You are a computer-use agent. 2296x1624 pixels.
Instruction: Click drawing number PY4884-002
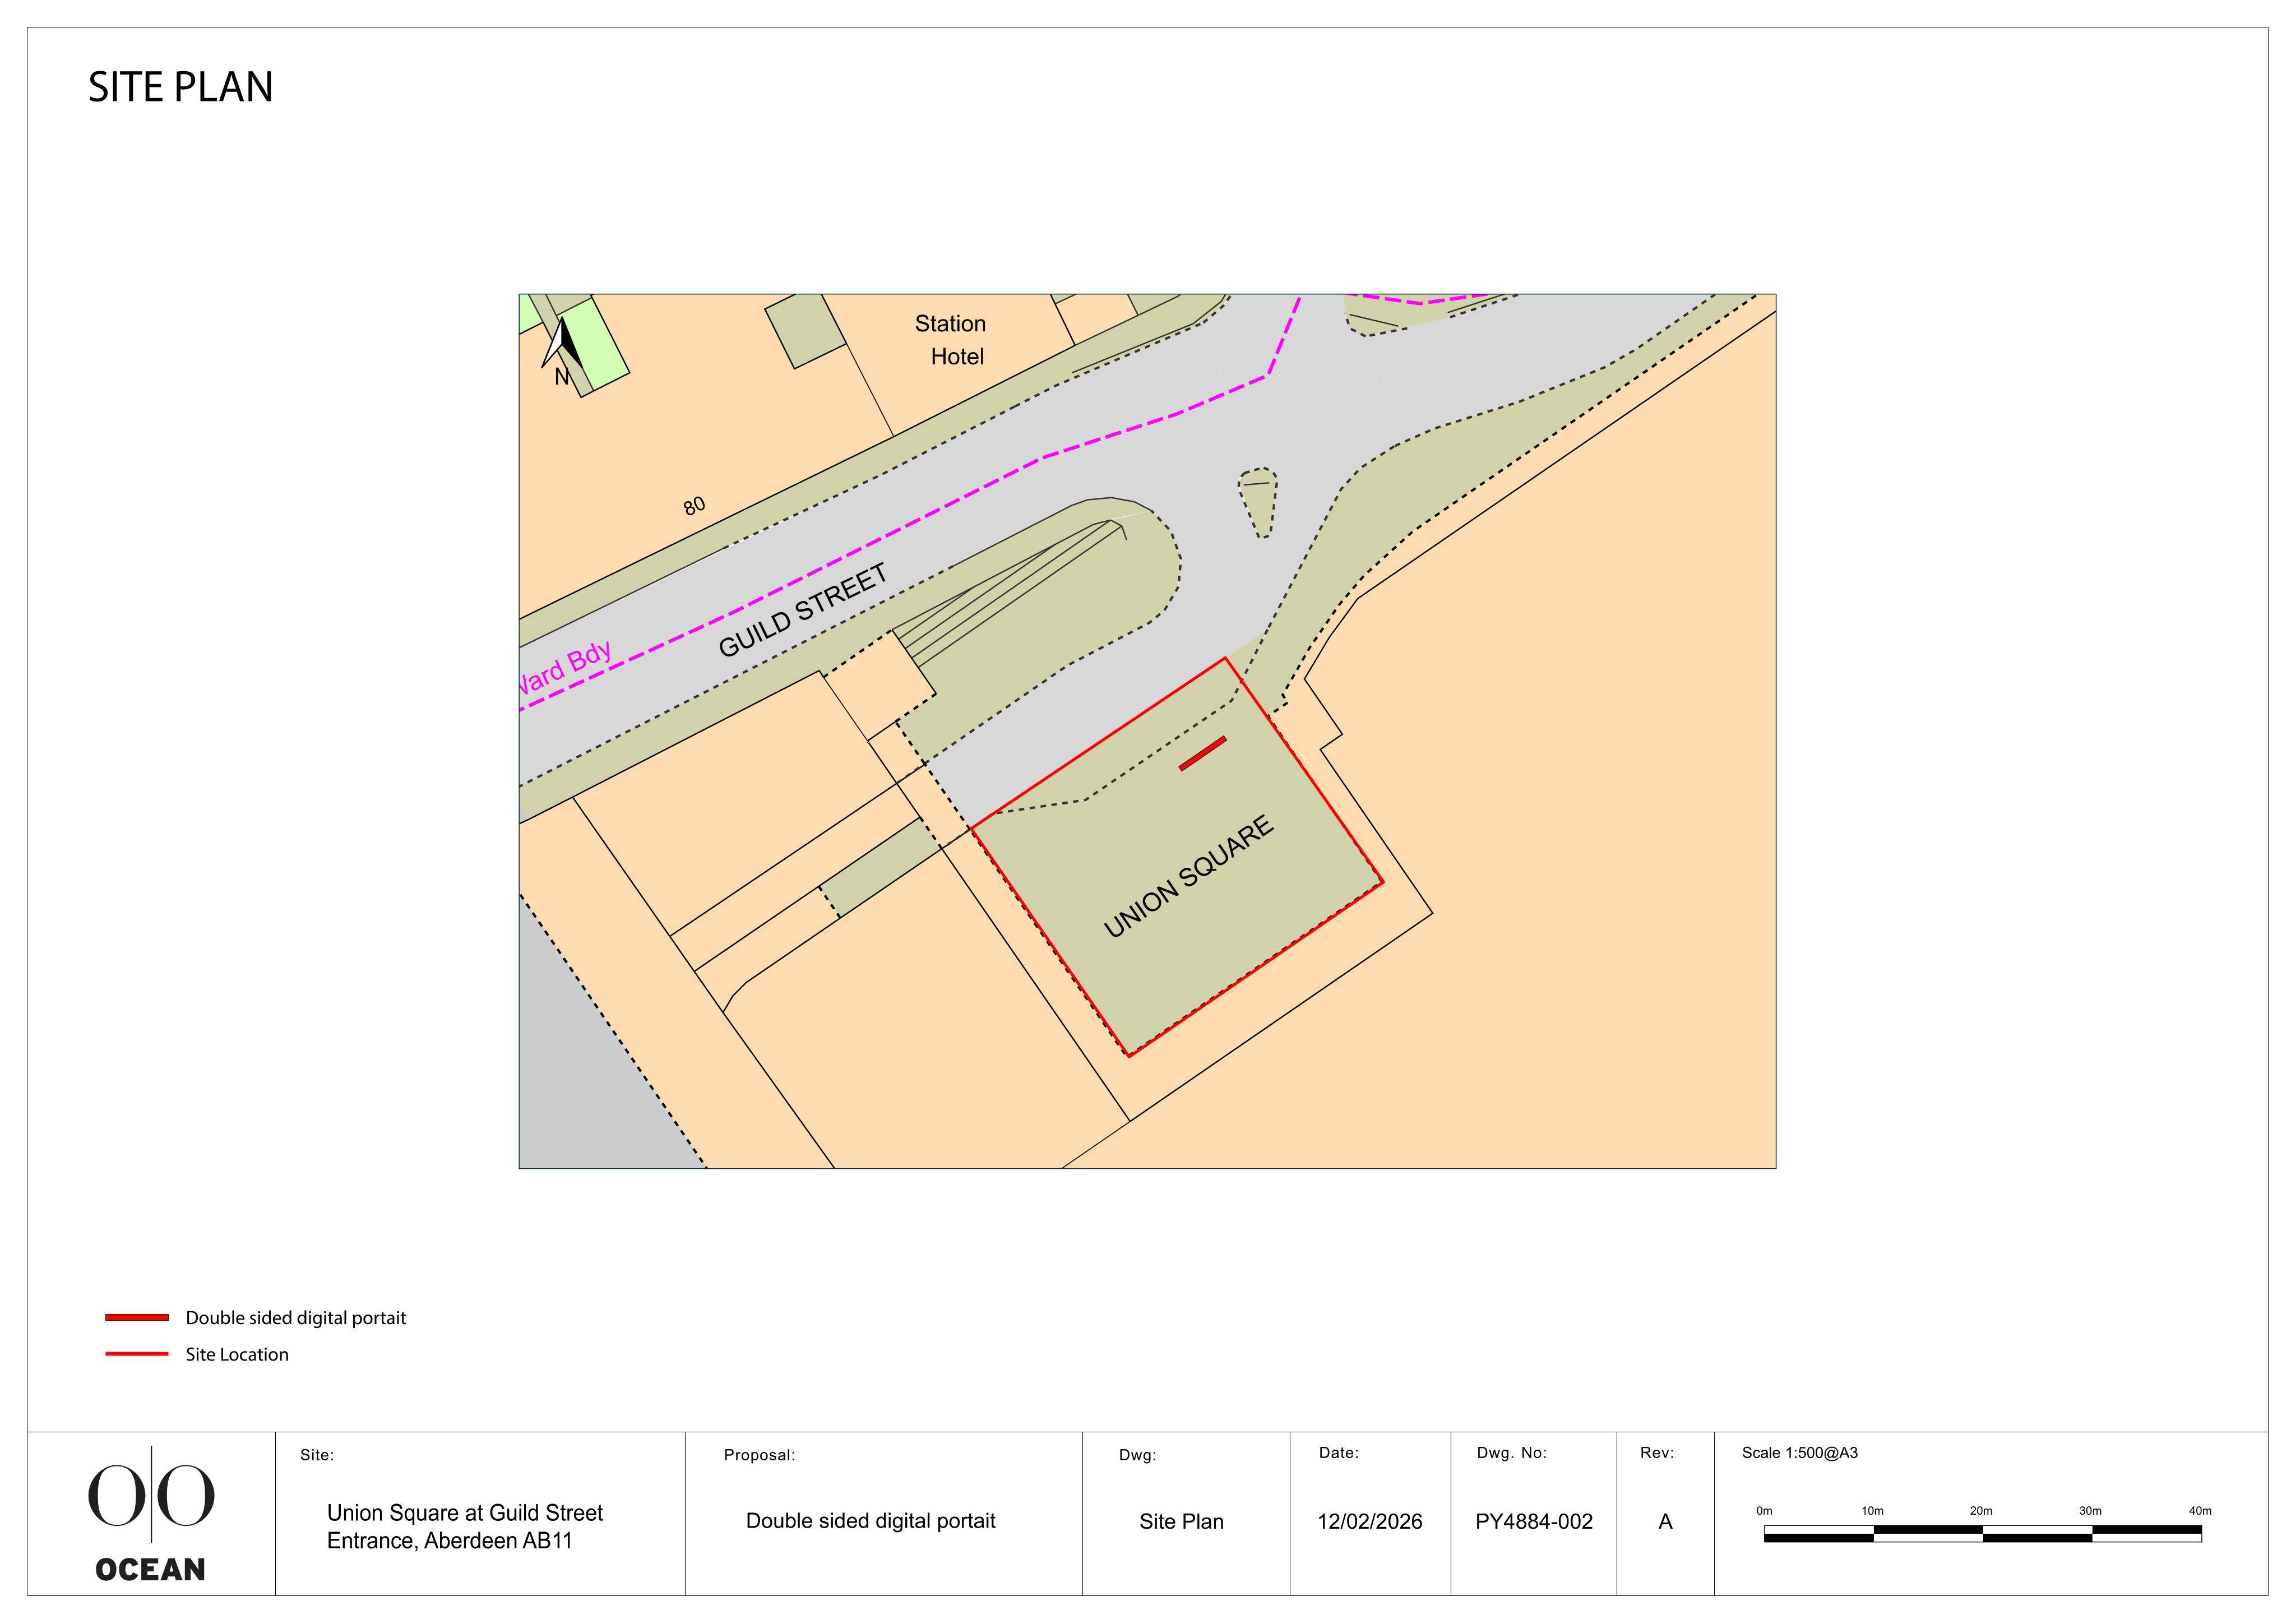[1534, 1522]
